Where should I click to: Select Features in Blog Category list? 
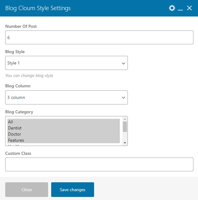(x=64, y=140)
